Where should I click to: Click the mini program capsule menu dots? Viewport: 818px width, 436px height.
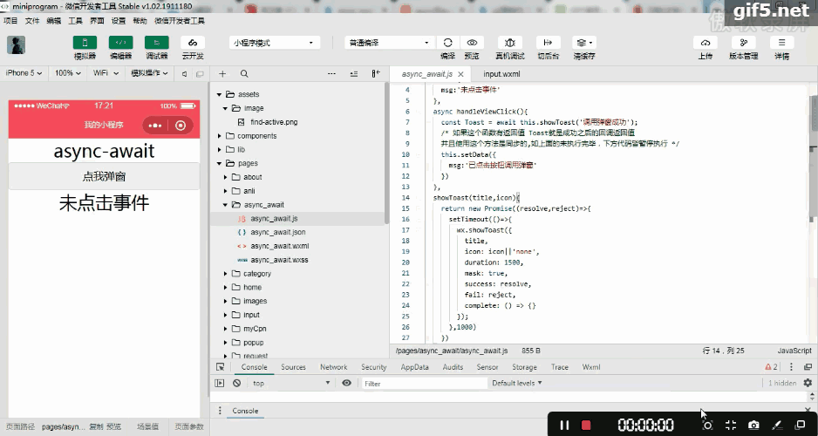point(155,126)
